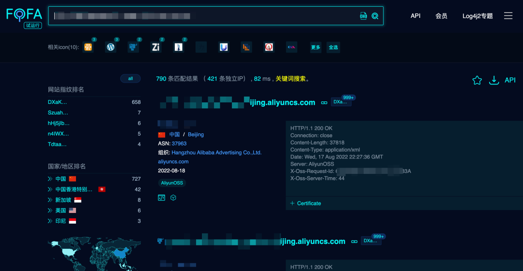Select the last small purple related icon
523x271 pixels.
(292, 47)
